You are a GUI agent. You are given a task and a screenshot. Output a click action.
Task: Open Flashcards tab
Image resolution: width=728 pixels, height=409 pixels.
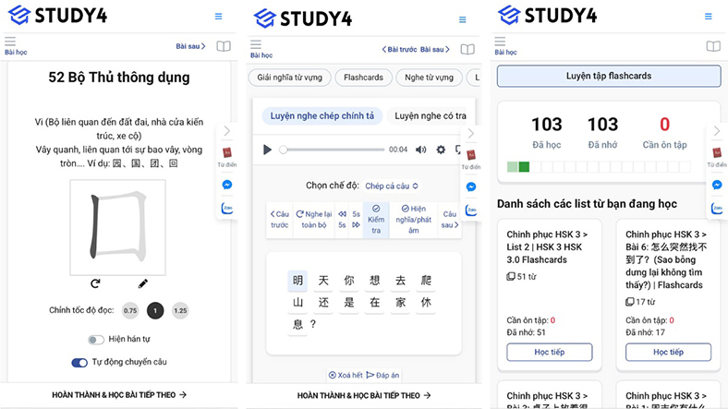[363, 78]
